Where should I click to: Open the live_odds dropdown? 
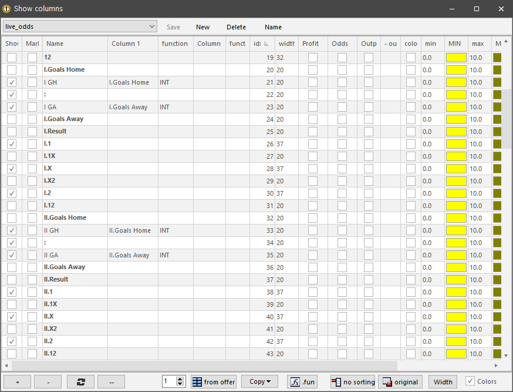(152, 26)
